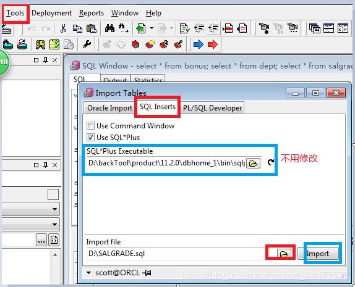Screen dimensions: 355x287
Task: Switch to the PL/SQL Developer tab
Action: 212,108
